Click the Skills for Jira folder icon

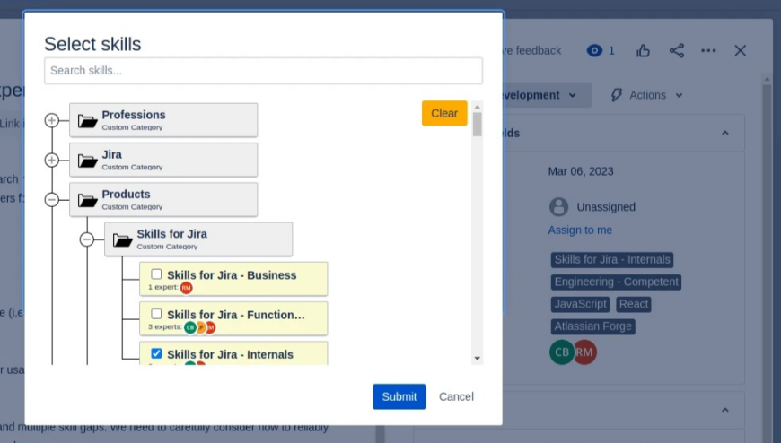(x=122, y=240)
